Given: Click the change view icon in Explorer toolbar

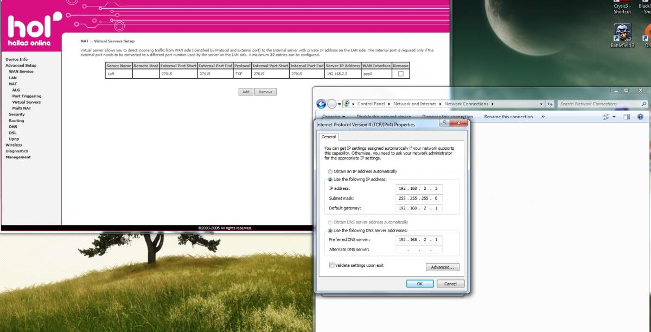Looking at the screenshot, I should click(x=606, y=117).
